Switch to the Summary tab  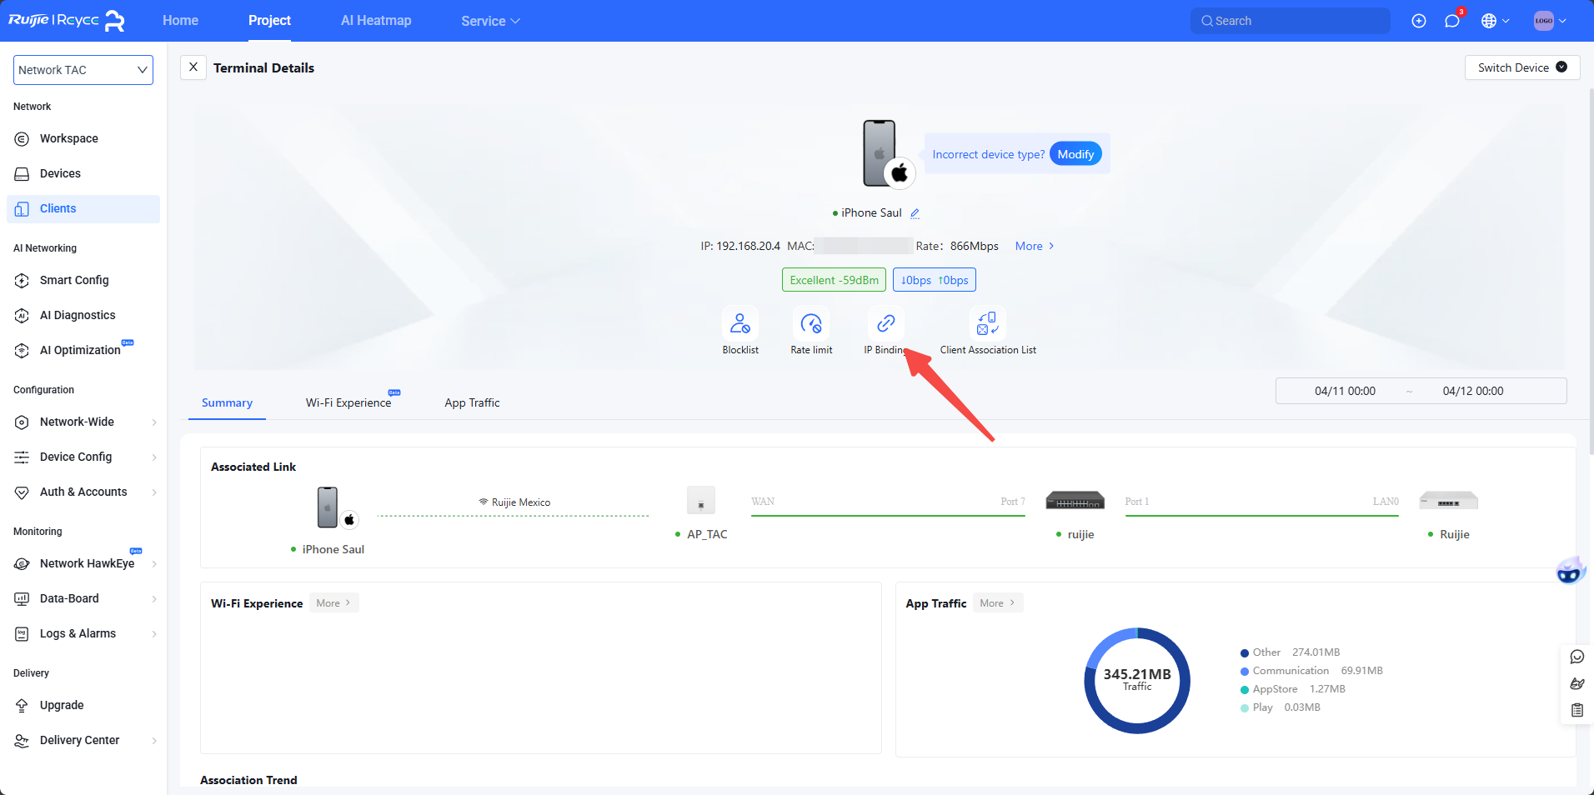coord(227,403)
